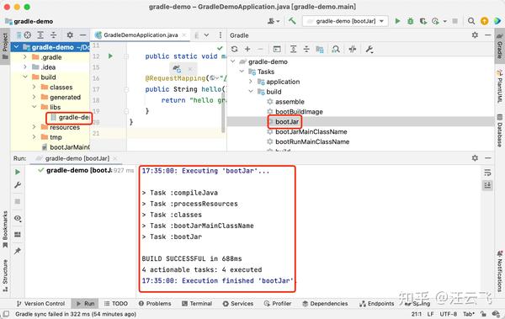Select the bootJar task in Gradle panel

tap(287, 121)
